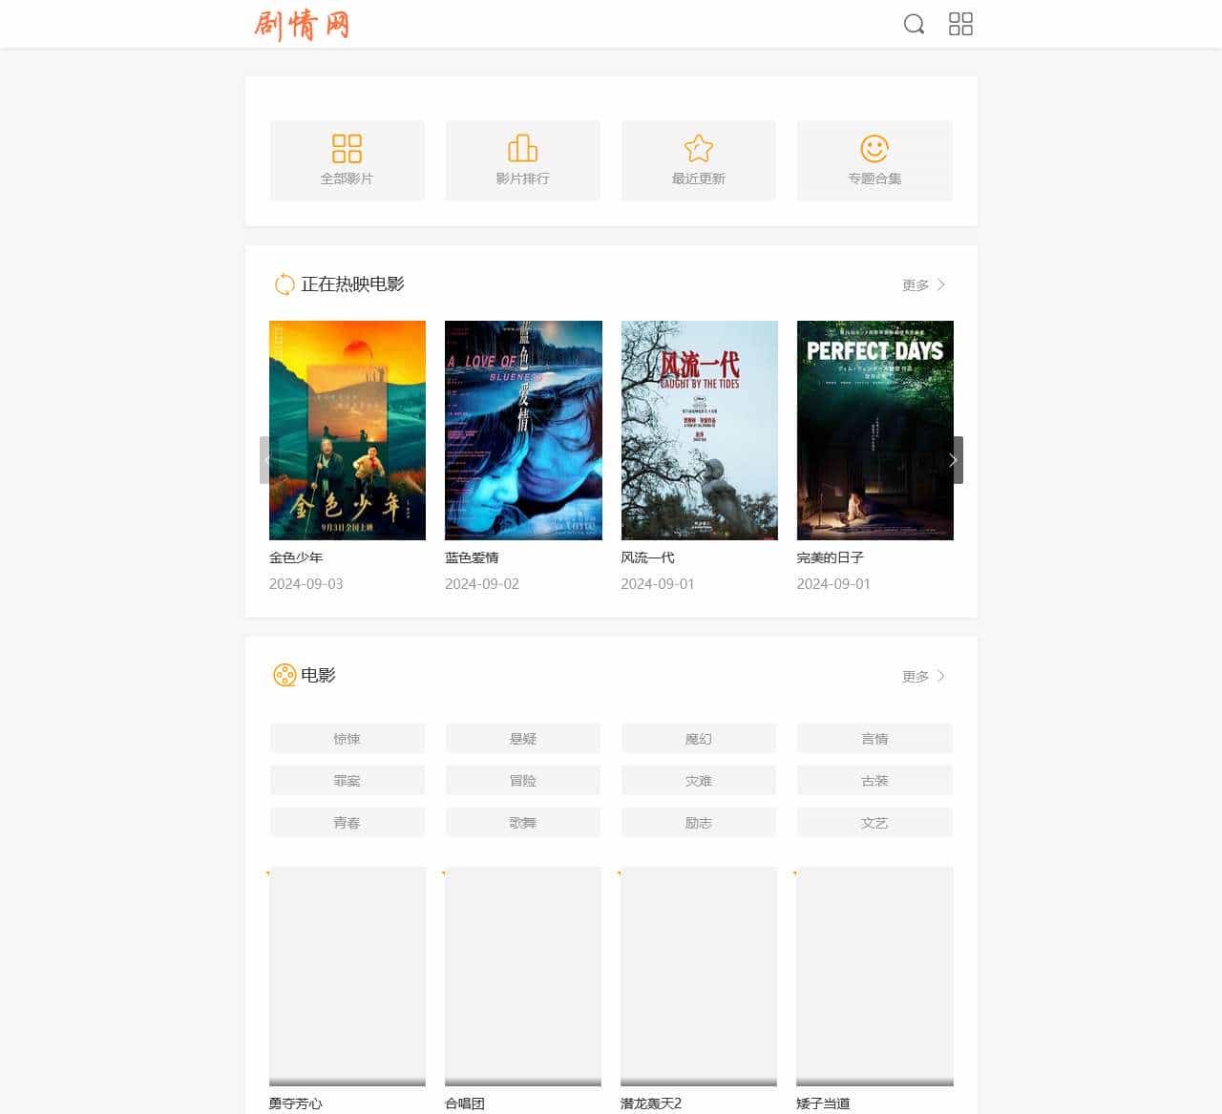View the 风流一代 poster
Screen dimensions: 1222x1114
pos(699,430)
